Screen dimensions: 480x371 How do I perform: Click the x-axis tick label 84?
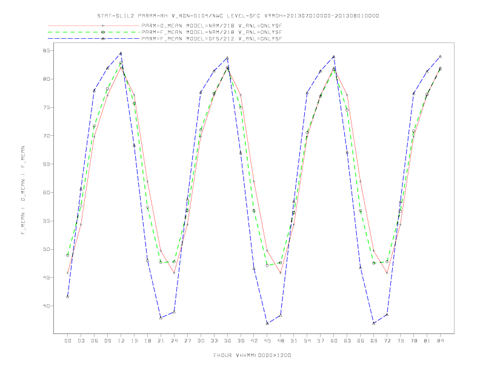[441, 341]
